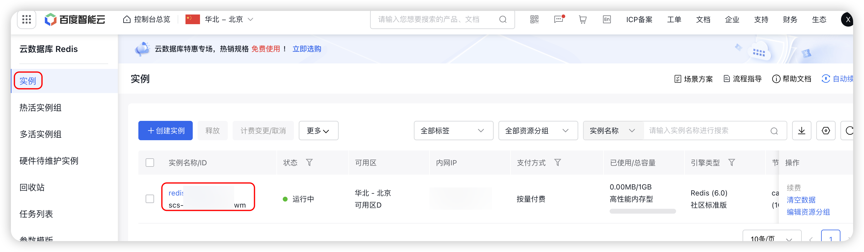Switch language with the En icon
The height and width of the screenshot is (252, 864).
click(607, 19)
